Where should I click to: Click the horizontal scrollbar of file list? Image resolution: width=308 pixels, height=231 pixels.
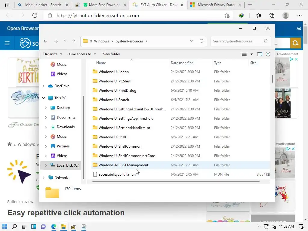click(176, 182)
